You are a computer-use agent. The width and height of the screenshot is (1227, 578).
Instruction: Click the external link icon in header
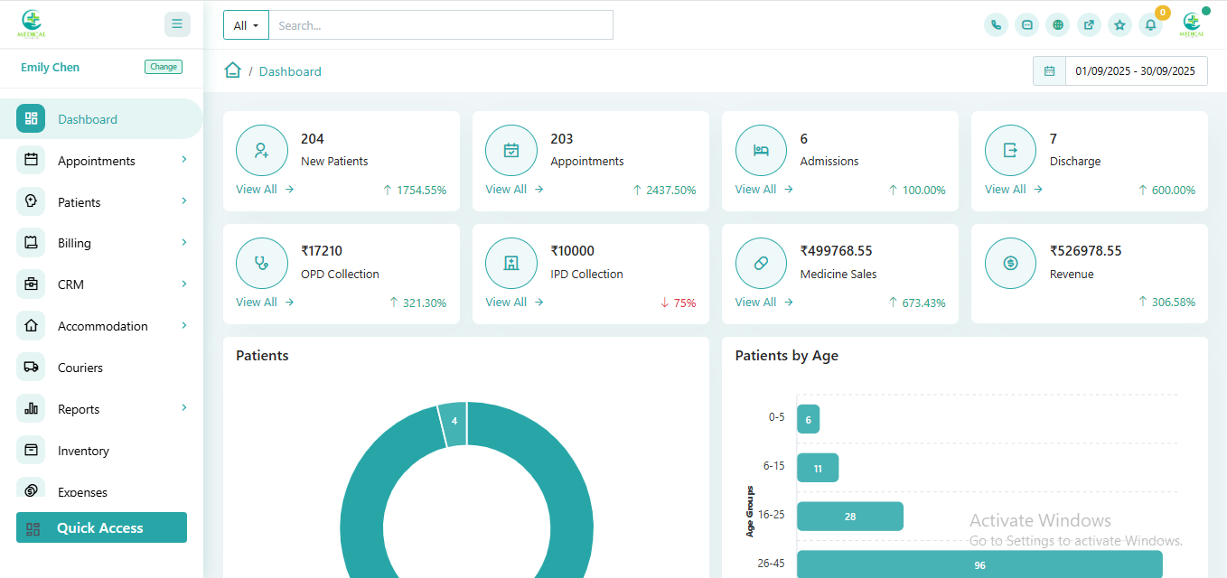(1089, 25)
